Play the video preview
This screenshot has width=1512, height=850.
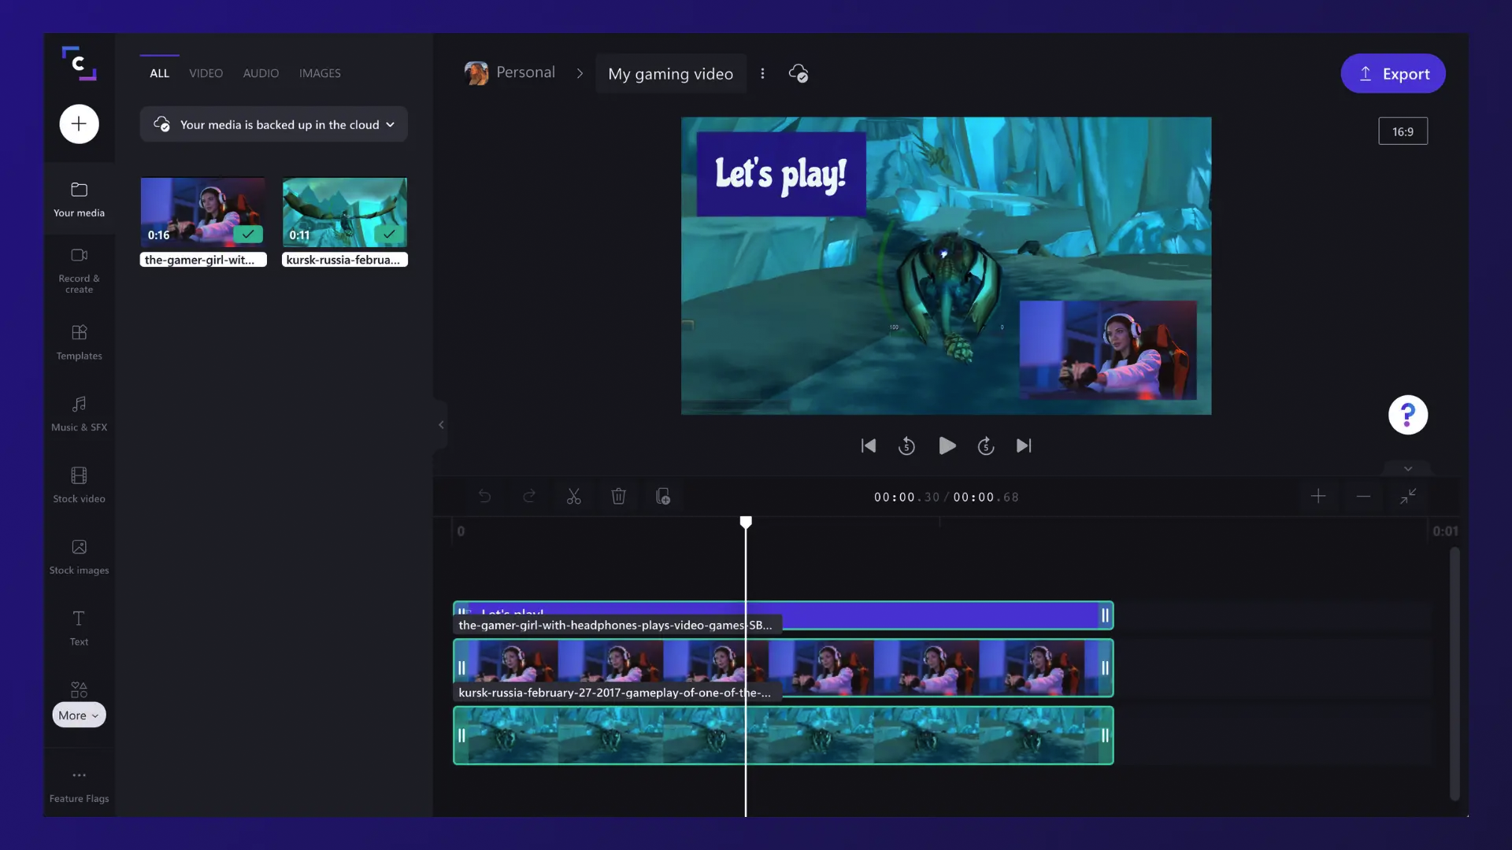tap(946, 445)
